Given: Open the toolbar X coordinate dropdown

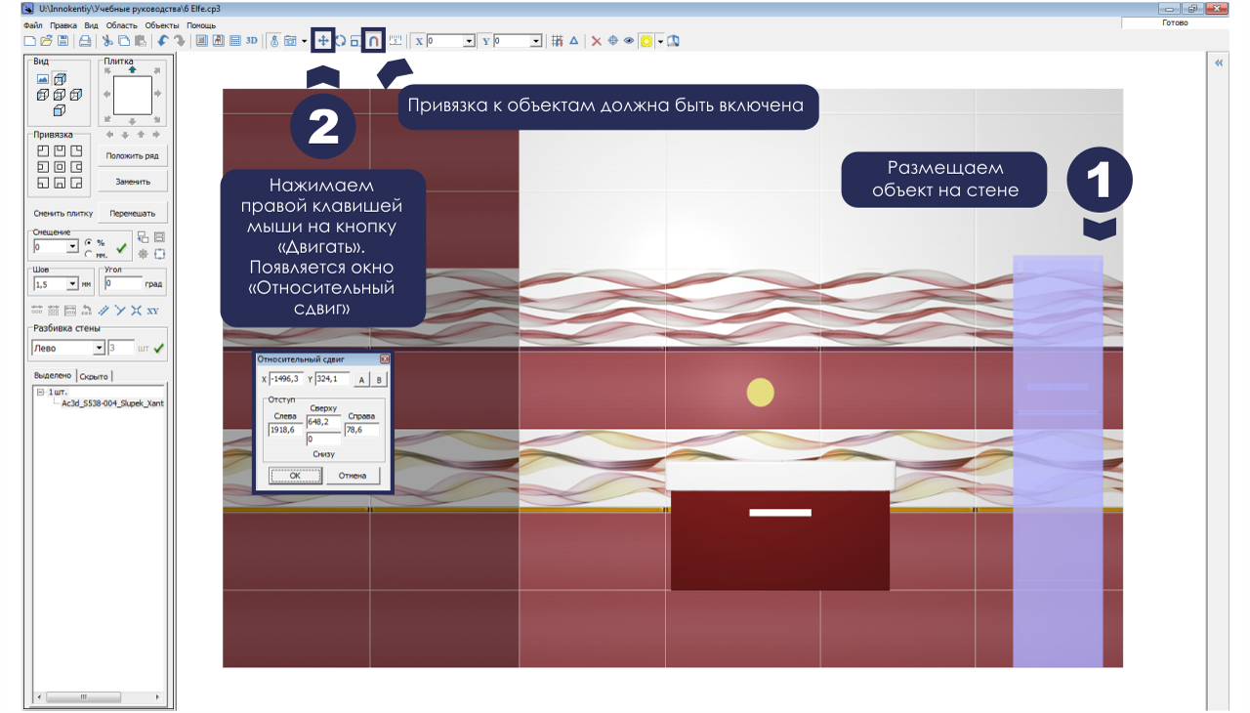Looking at the screenshot, I should tap(470, 41).
